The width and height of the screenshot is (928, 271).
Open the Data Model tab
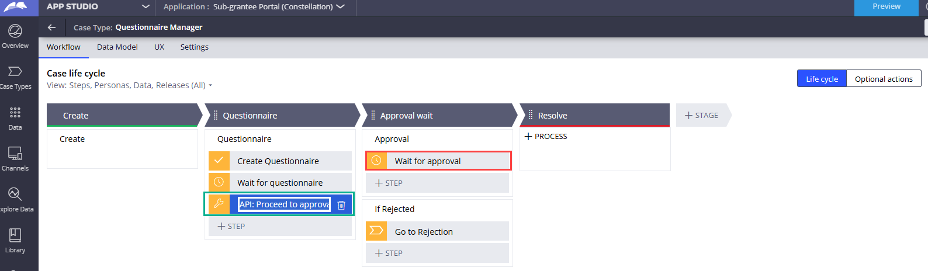[x=117, y=47]
